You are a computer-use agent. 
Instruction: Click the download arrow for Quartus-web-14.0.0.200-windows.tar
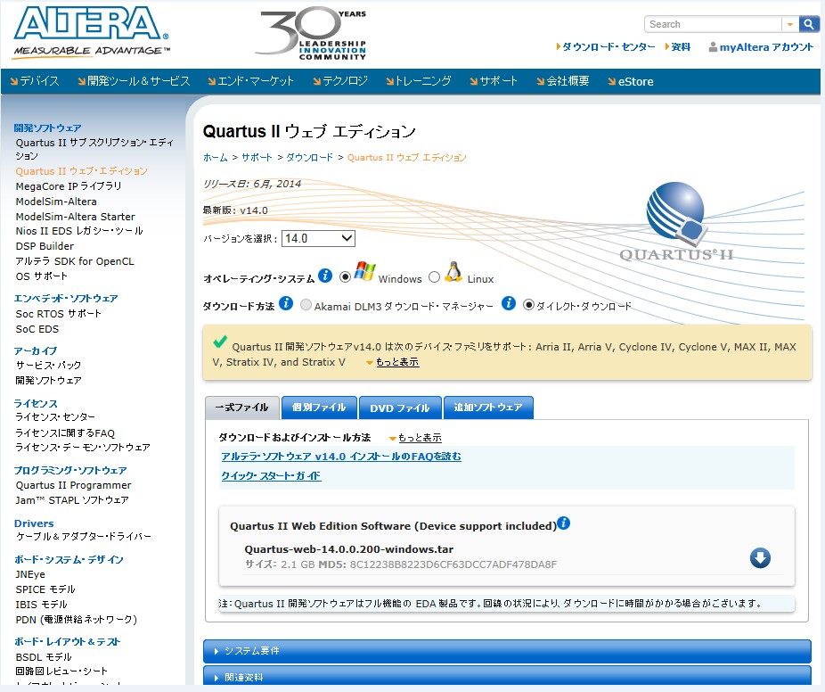coord(760,557)
